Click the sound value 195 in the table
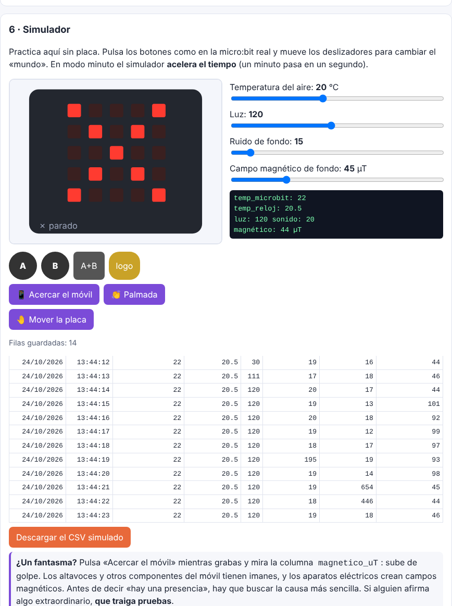The image size is (452, 606). click(x=310, y=460)
